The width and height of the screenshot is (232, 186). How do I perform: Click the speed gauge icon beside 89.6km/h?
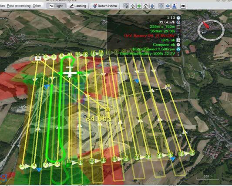tap(178, 22)
